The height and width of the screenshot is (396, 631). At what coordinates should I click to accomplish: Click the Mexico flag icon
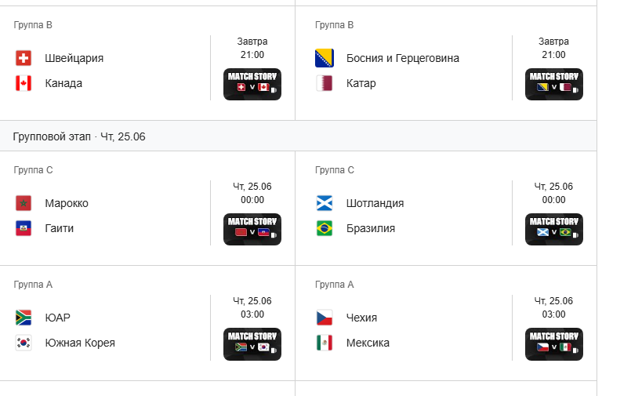tap(325, 343)
